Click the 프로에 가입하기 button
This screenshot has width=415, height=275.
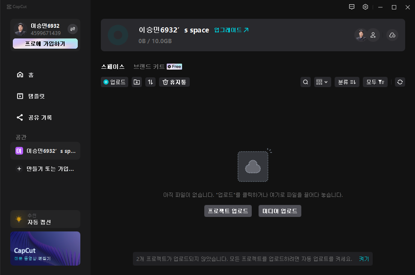tap(45, 44)
